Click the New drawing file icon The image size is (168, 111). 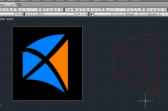[67, 10]
